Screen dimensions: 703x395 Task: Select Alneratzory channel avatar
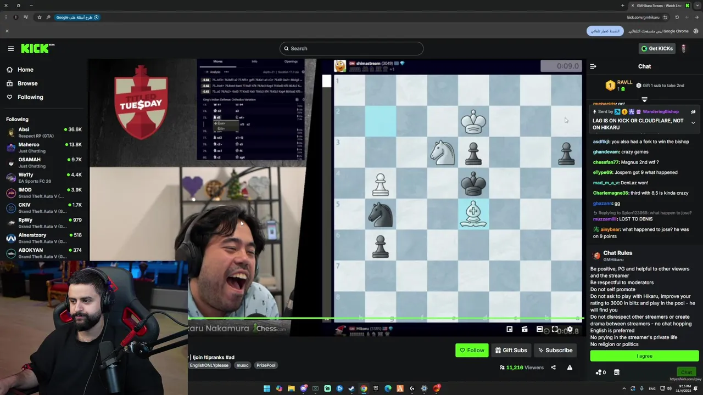[x=11, y=238]
